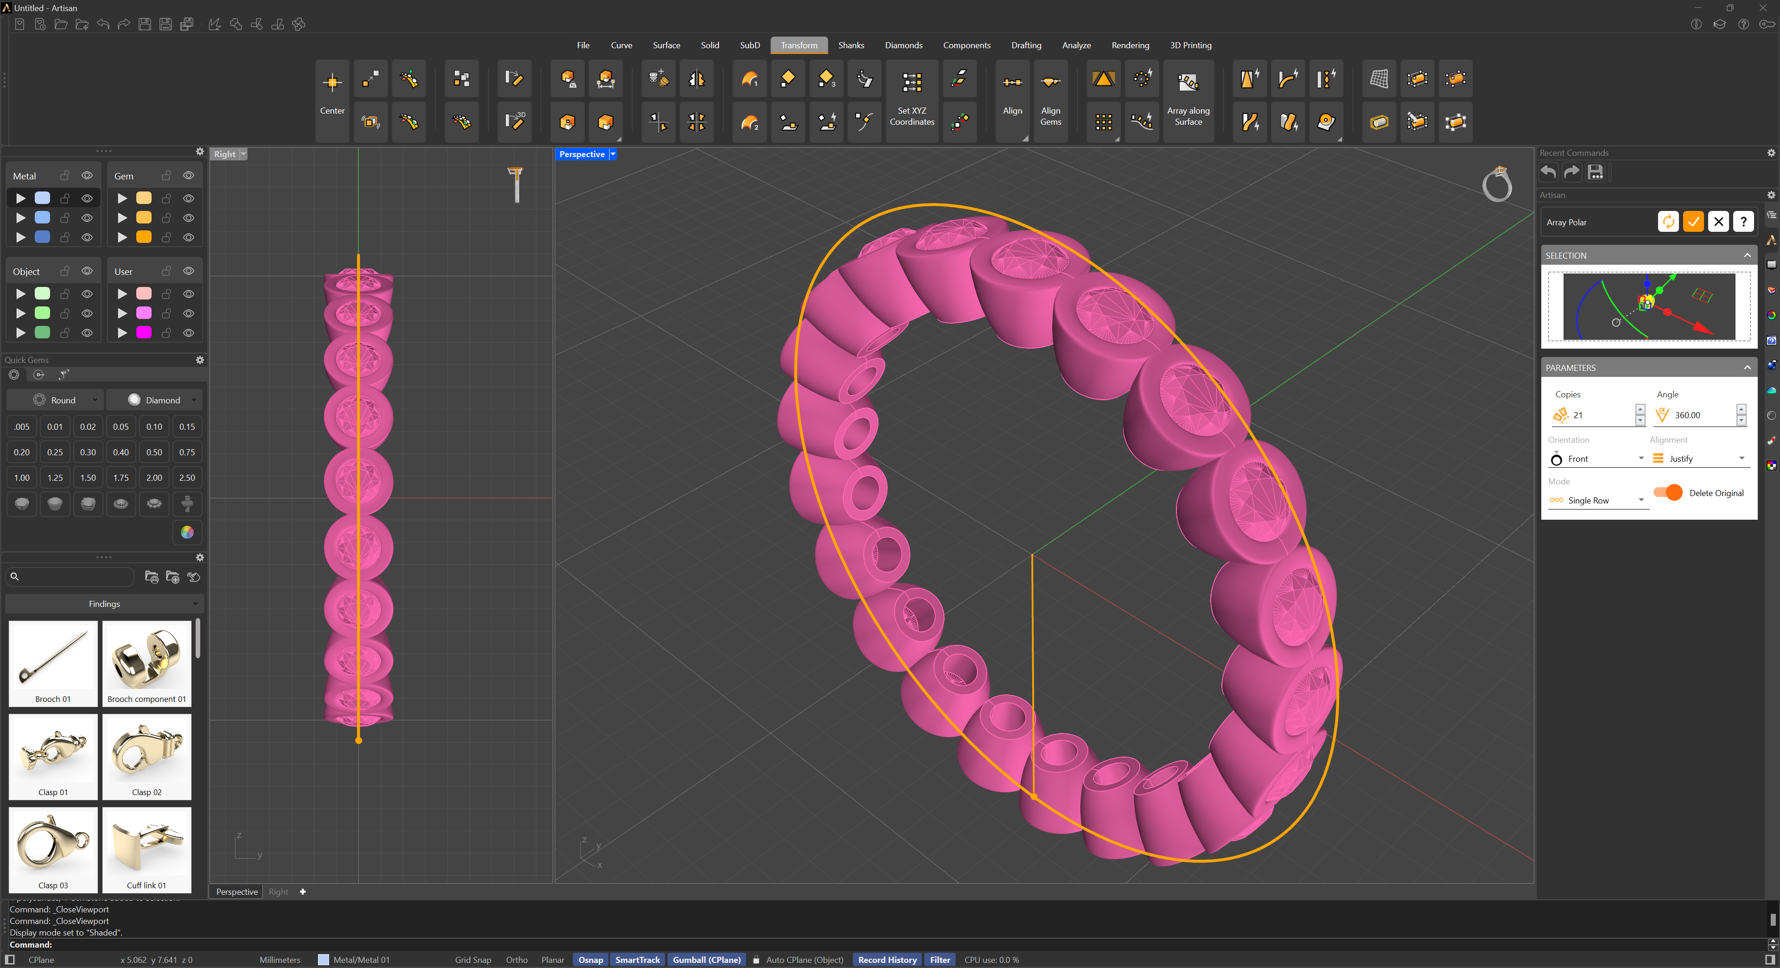Click the layer panel settings gear
The image size is (1780, 968).
200,151
